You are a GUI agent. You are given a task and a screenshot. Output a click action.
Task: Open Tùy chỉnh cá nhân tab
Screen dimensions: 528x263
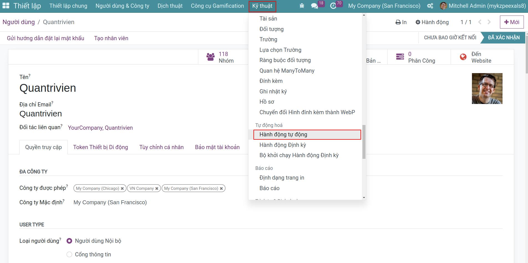tap(161, 147)
